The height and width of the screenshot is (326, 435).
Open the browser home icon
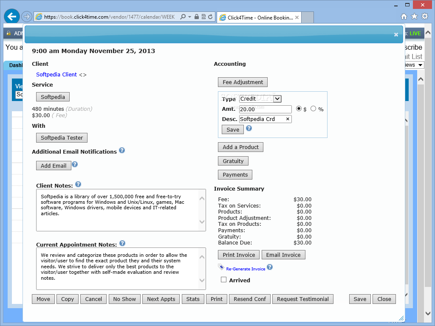[404, 17]
